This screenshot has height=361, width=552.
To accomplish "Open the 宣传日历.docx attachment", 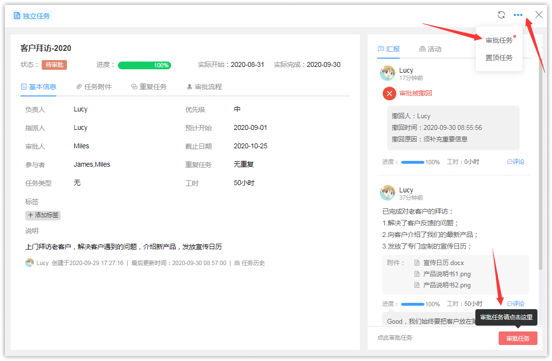I will (443, 263).
